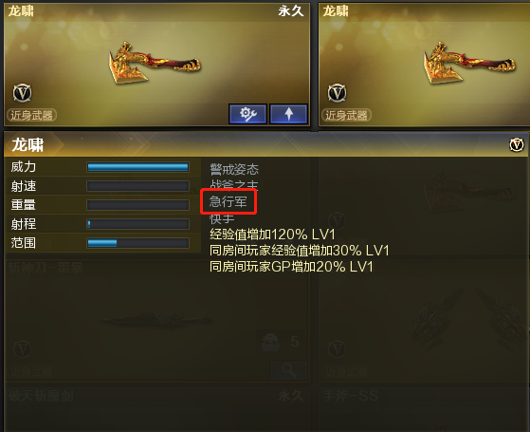Click the V badge on the right 龙啸 card
Screen dimensions: 530x432
coord(337,93)
